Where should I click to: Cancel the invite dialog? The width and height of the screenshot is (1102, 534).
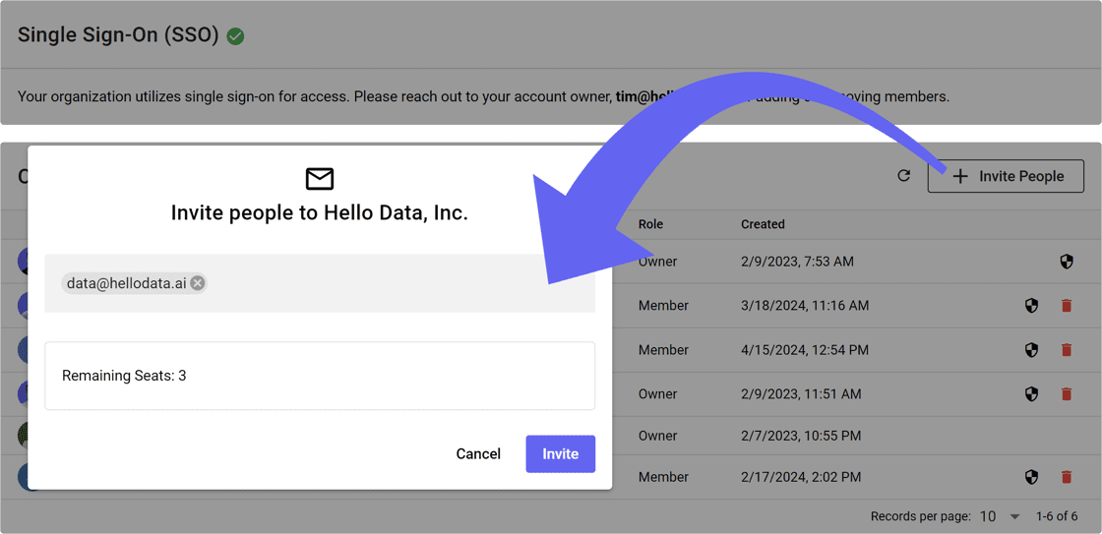click(478, 454)
